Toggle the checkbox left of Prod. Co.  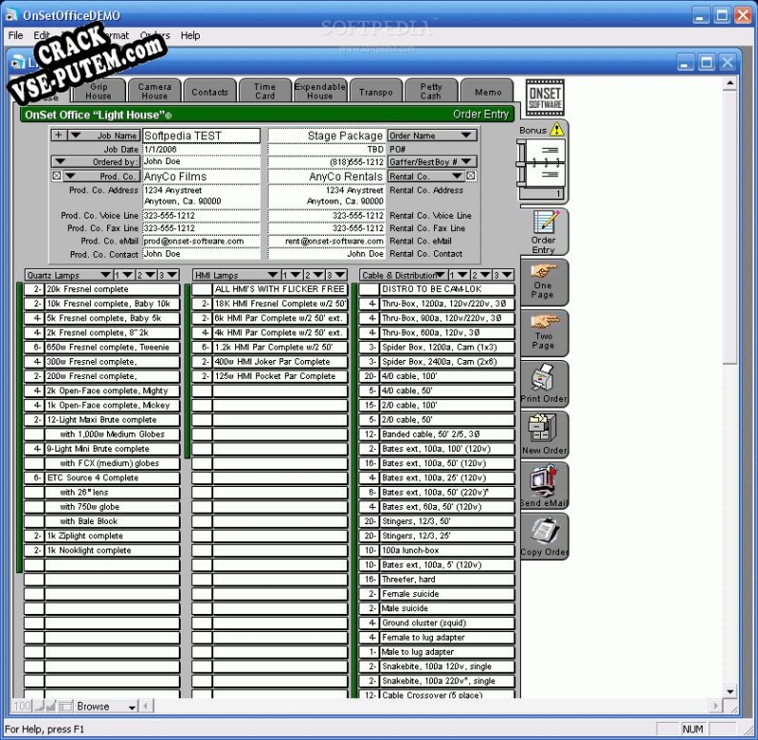pos(56,176)
